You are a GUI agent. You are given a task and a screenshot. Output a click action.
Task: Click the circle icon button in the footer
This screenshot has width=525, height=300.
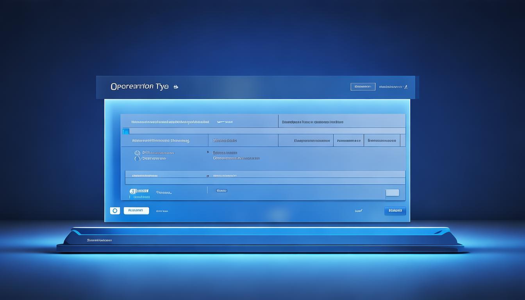pos(115,211)
